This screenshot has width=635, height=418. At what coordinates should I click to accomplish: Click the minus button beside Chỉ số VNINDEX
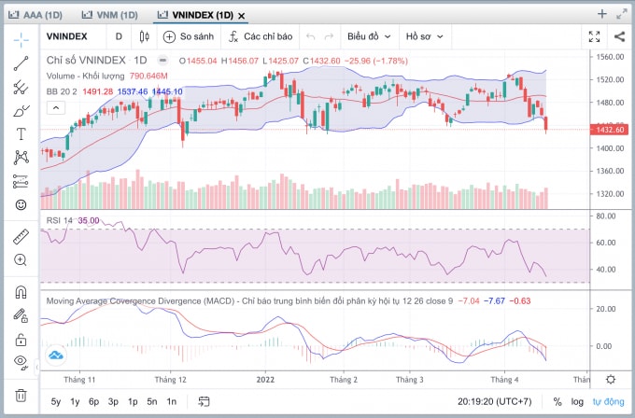coord(162,61)
